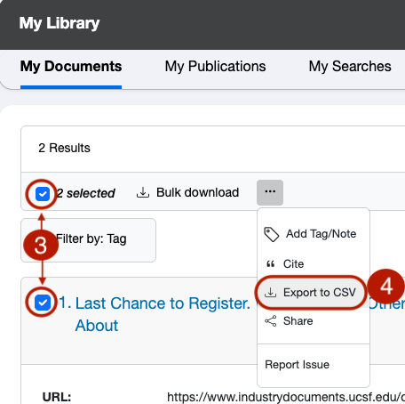
Task: Click the industrydocuments.ucsf.edu URL text
Action: click(286, 397)
